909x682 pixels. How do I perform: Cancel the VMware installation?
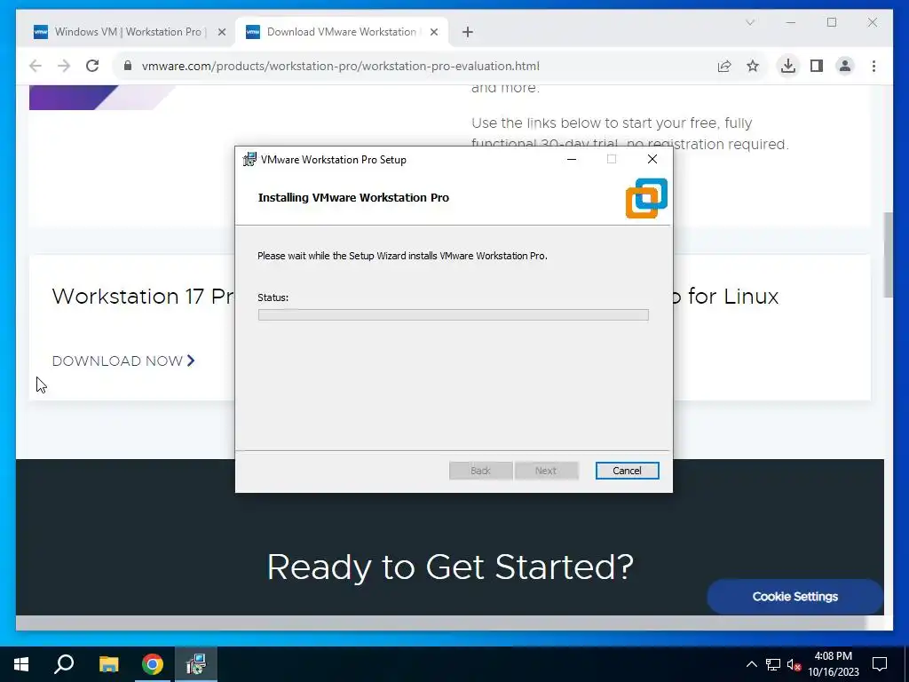coord(628,471)
